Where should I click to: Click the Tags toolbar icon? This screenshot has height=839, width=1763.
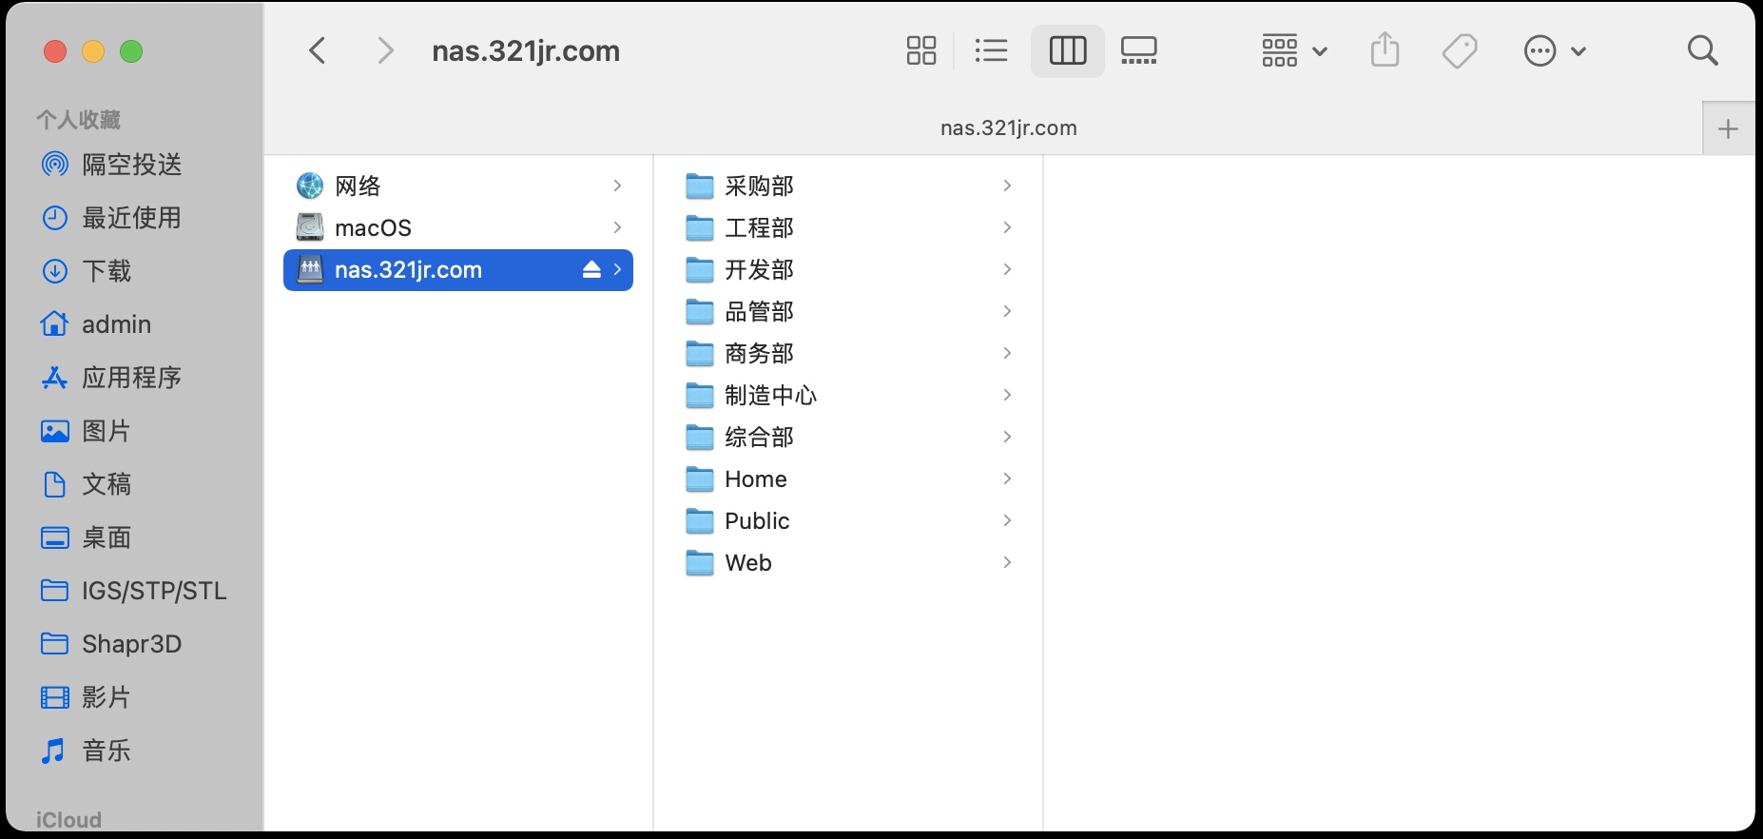coord(1460,50)
